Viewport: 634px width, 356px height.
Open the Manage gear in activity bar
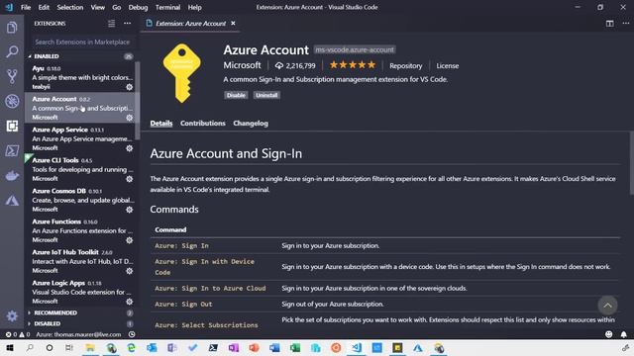tap(12, 315)
